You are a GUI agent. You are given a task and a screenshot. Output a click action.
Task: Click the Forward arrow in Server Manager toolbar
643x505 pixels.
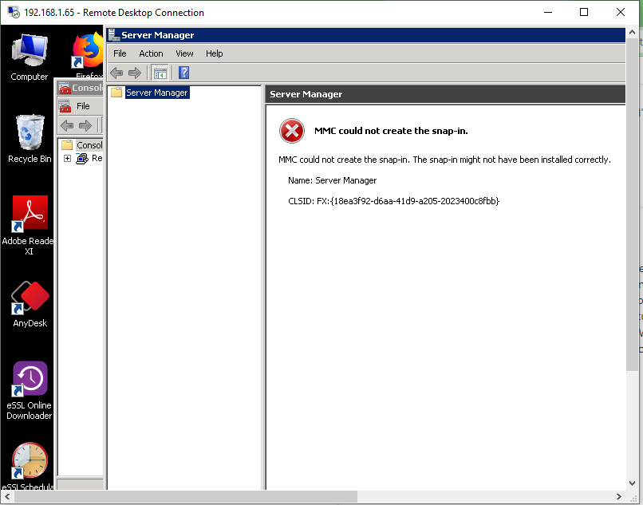(x=135, y=73)
